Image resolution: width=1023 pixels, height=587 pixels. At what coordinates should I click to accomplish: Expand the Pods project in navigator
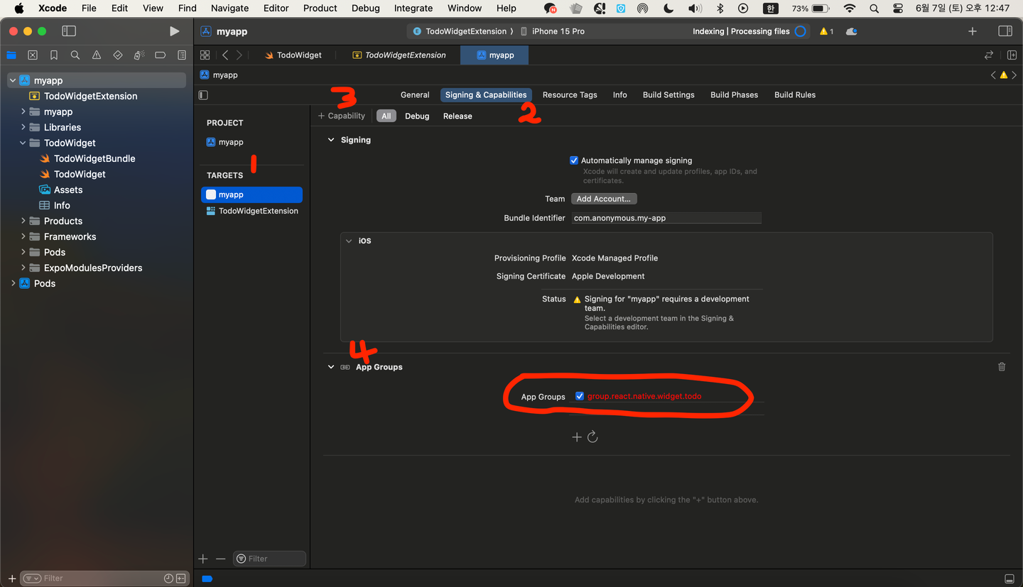click(13, 283)
